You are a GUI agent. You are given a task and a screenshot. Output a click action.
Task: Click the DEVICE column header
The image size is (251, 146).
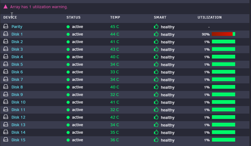click(x=10, y=17)
